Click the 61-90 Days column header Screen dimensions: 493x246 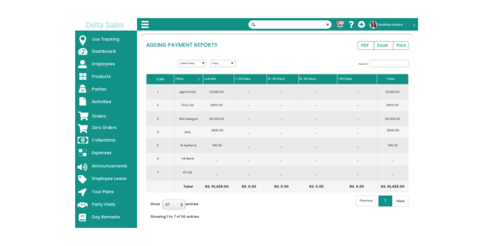coord(317,79)
